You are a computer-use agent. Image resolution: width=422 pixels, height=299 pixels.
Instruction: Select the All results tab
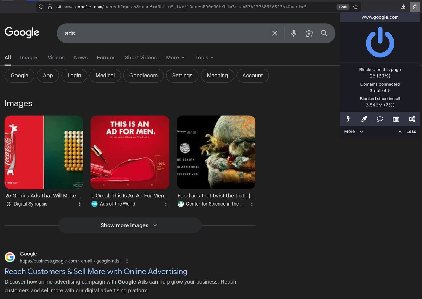(8, 58)
